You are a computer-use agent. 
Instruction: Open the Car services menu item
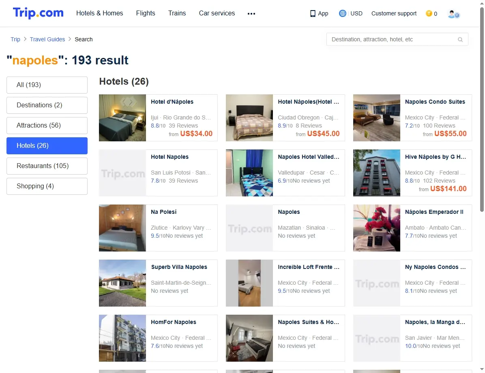[x=217, y=13]
